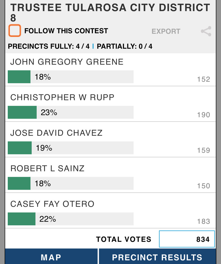Screen dimensions: 221x264
Task: Click the Export link
Action: [166, 31]
